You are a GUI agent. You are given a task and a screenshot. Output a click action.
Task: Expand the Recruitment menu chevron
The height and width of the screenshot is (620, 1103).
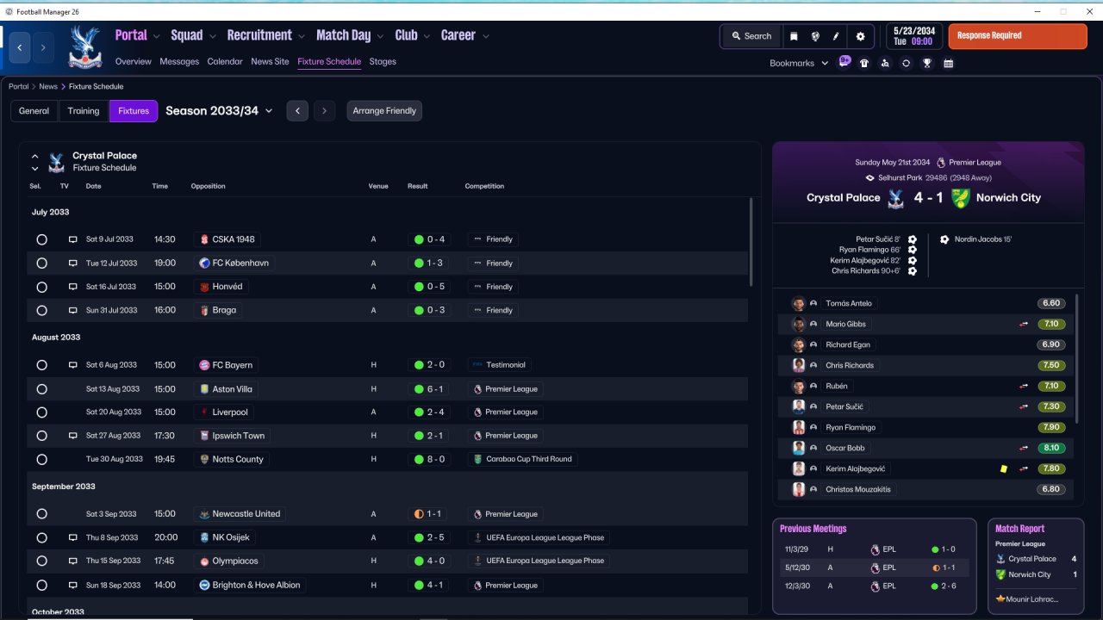[301, 36]
